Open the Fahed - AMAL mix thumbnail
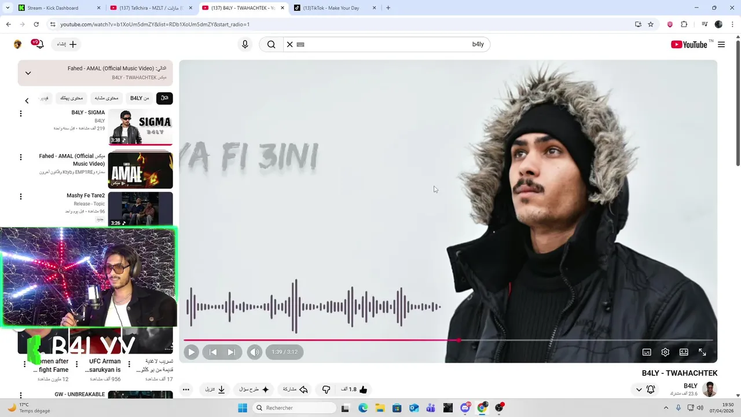 (140, 170)
